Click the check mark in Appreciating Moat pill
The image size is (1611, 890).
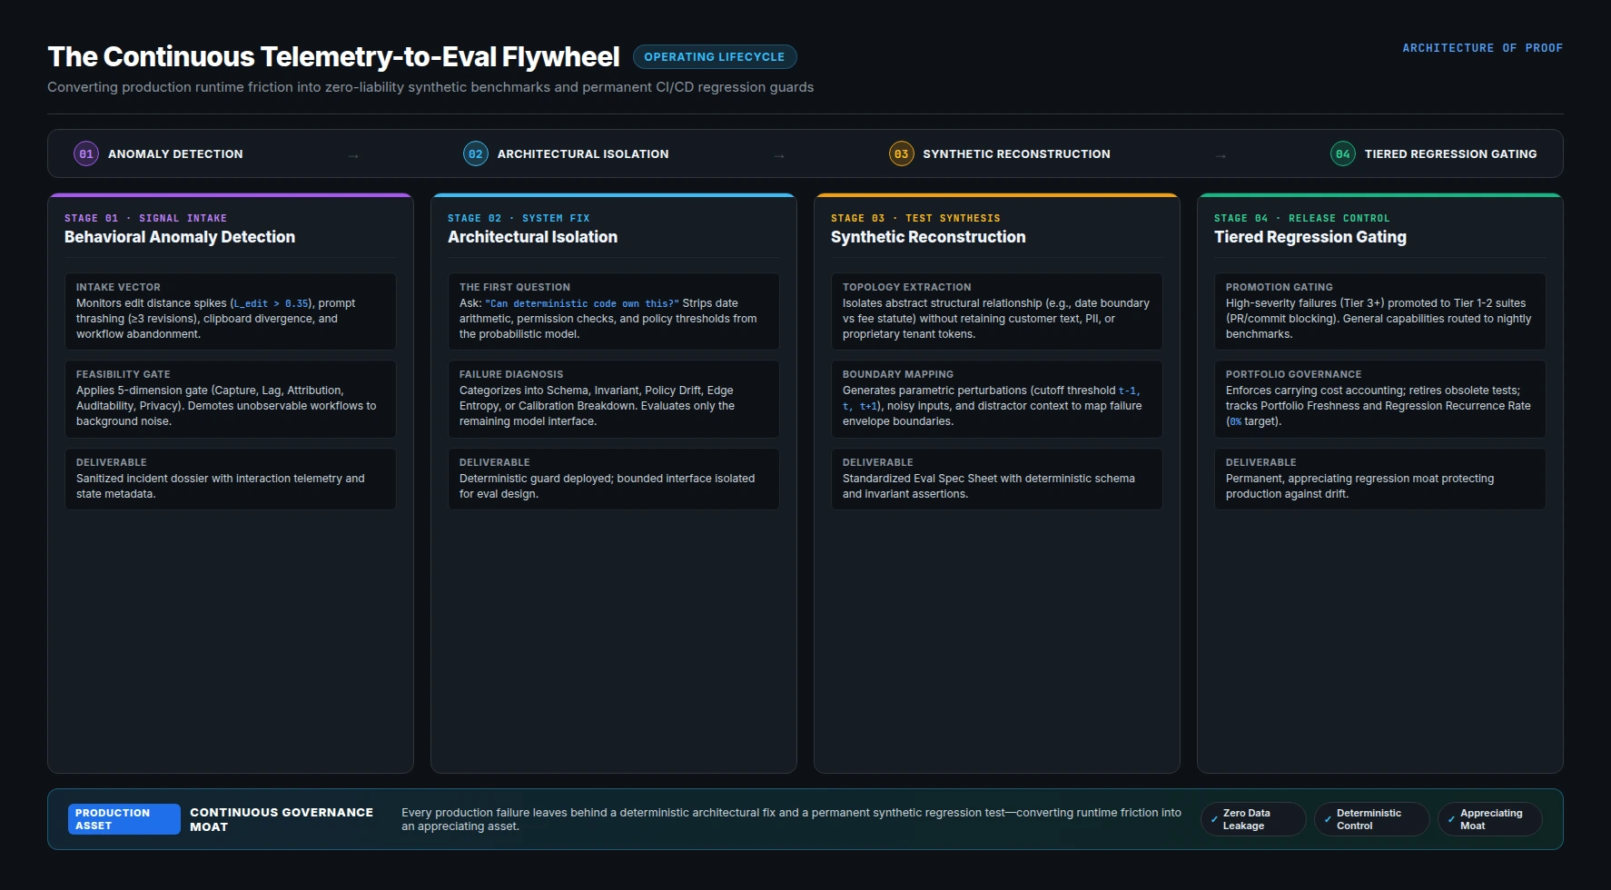point(1451,819)
